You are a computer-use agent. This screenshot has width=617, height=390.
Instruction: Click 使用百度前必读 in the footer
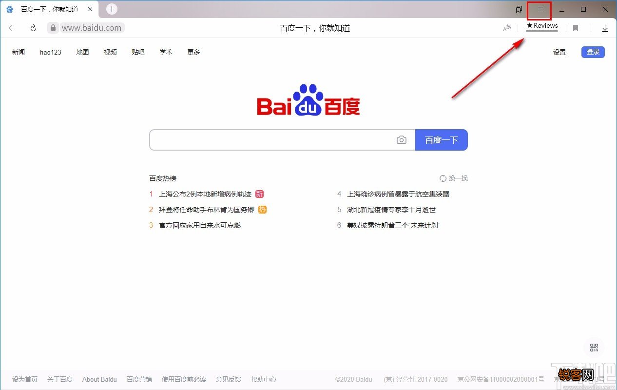(x=184, y=379)
